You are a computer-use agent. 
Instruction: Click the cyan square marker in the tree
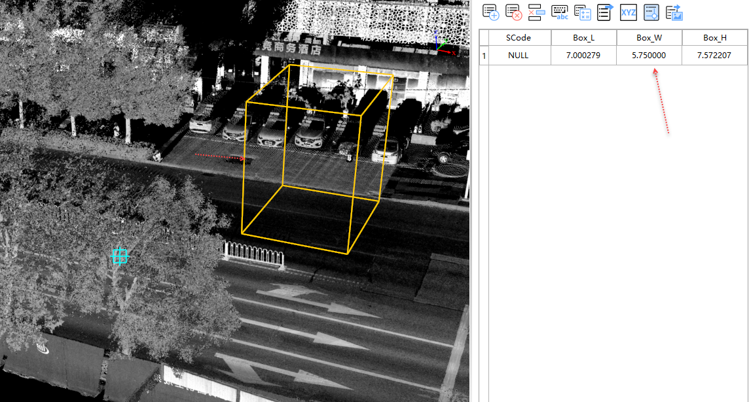click(x=119, y=256)
